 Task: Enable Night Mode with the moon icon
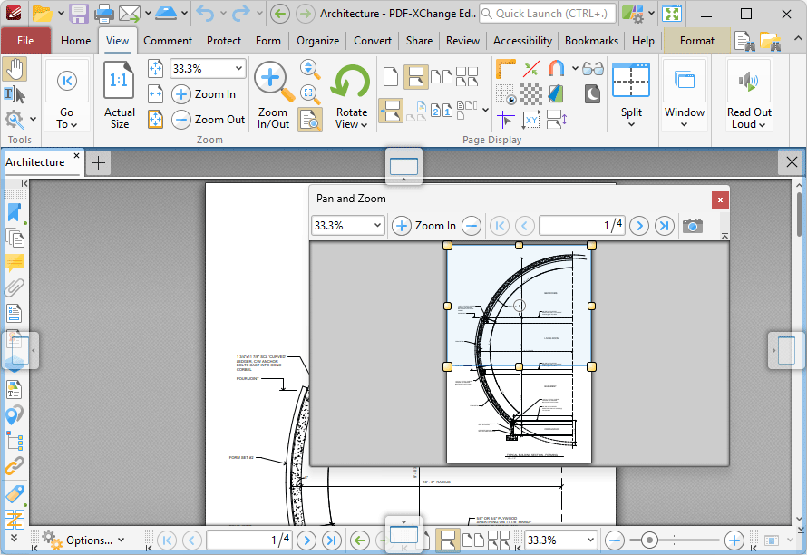(x=591, y=93)
